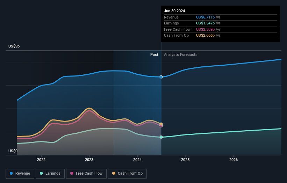Click the orange Cash From Op data marker
This screenshot has height=183, width=287.
pos(161,124)
